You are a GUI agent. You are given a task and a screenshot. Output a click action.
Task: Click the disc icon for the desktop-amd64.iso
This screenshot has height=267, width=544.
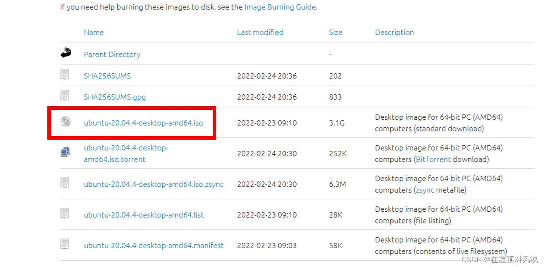[66, 122]
